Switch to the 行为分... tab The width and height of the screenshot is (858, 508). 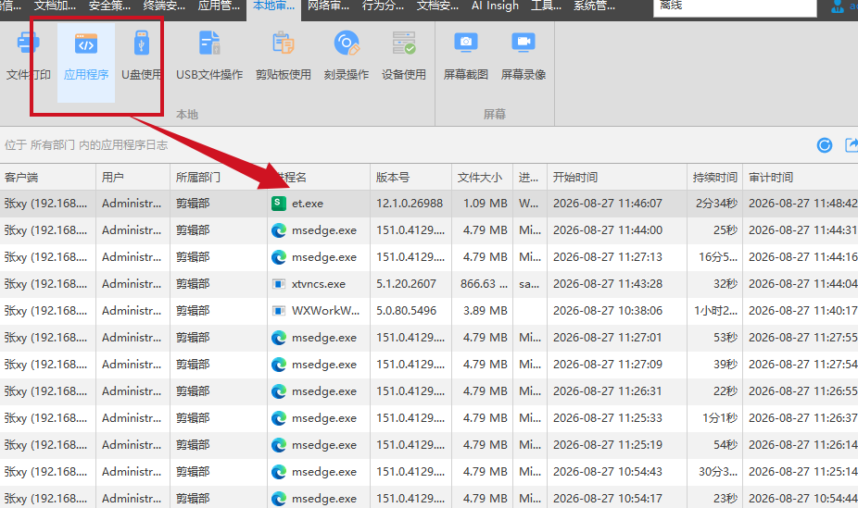coord(383,6)
